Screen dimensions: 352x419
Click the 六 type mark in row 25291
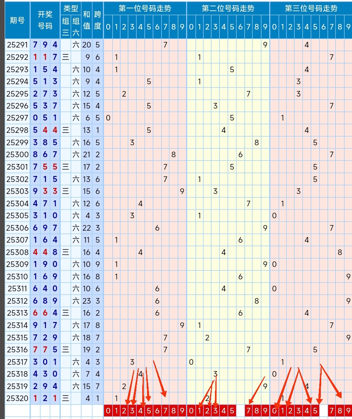(76, 45)
